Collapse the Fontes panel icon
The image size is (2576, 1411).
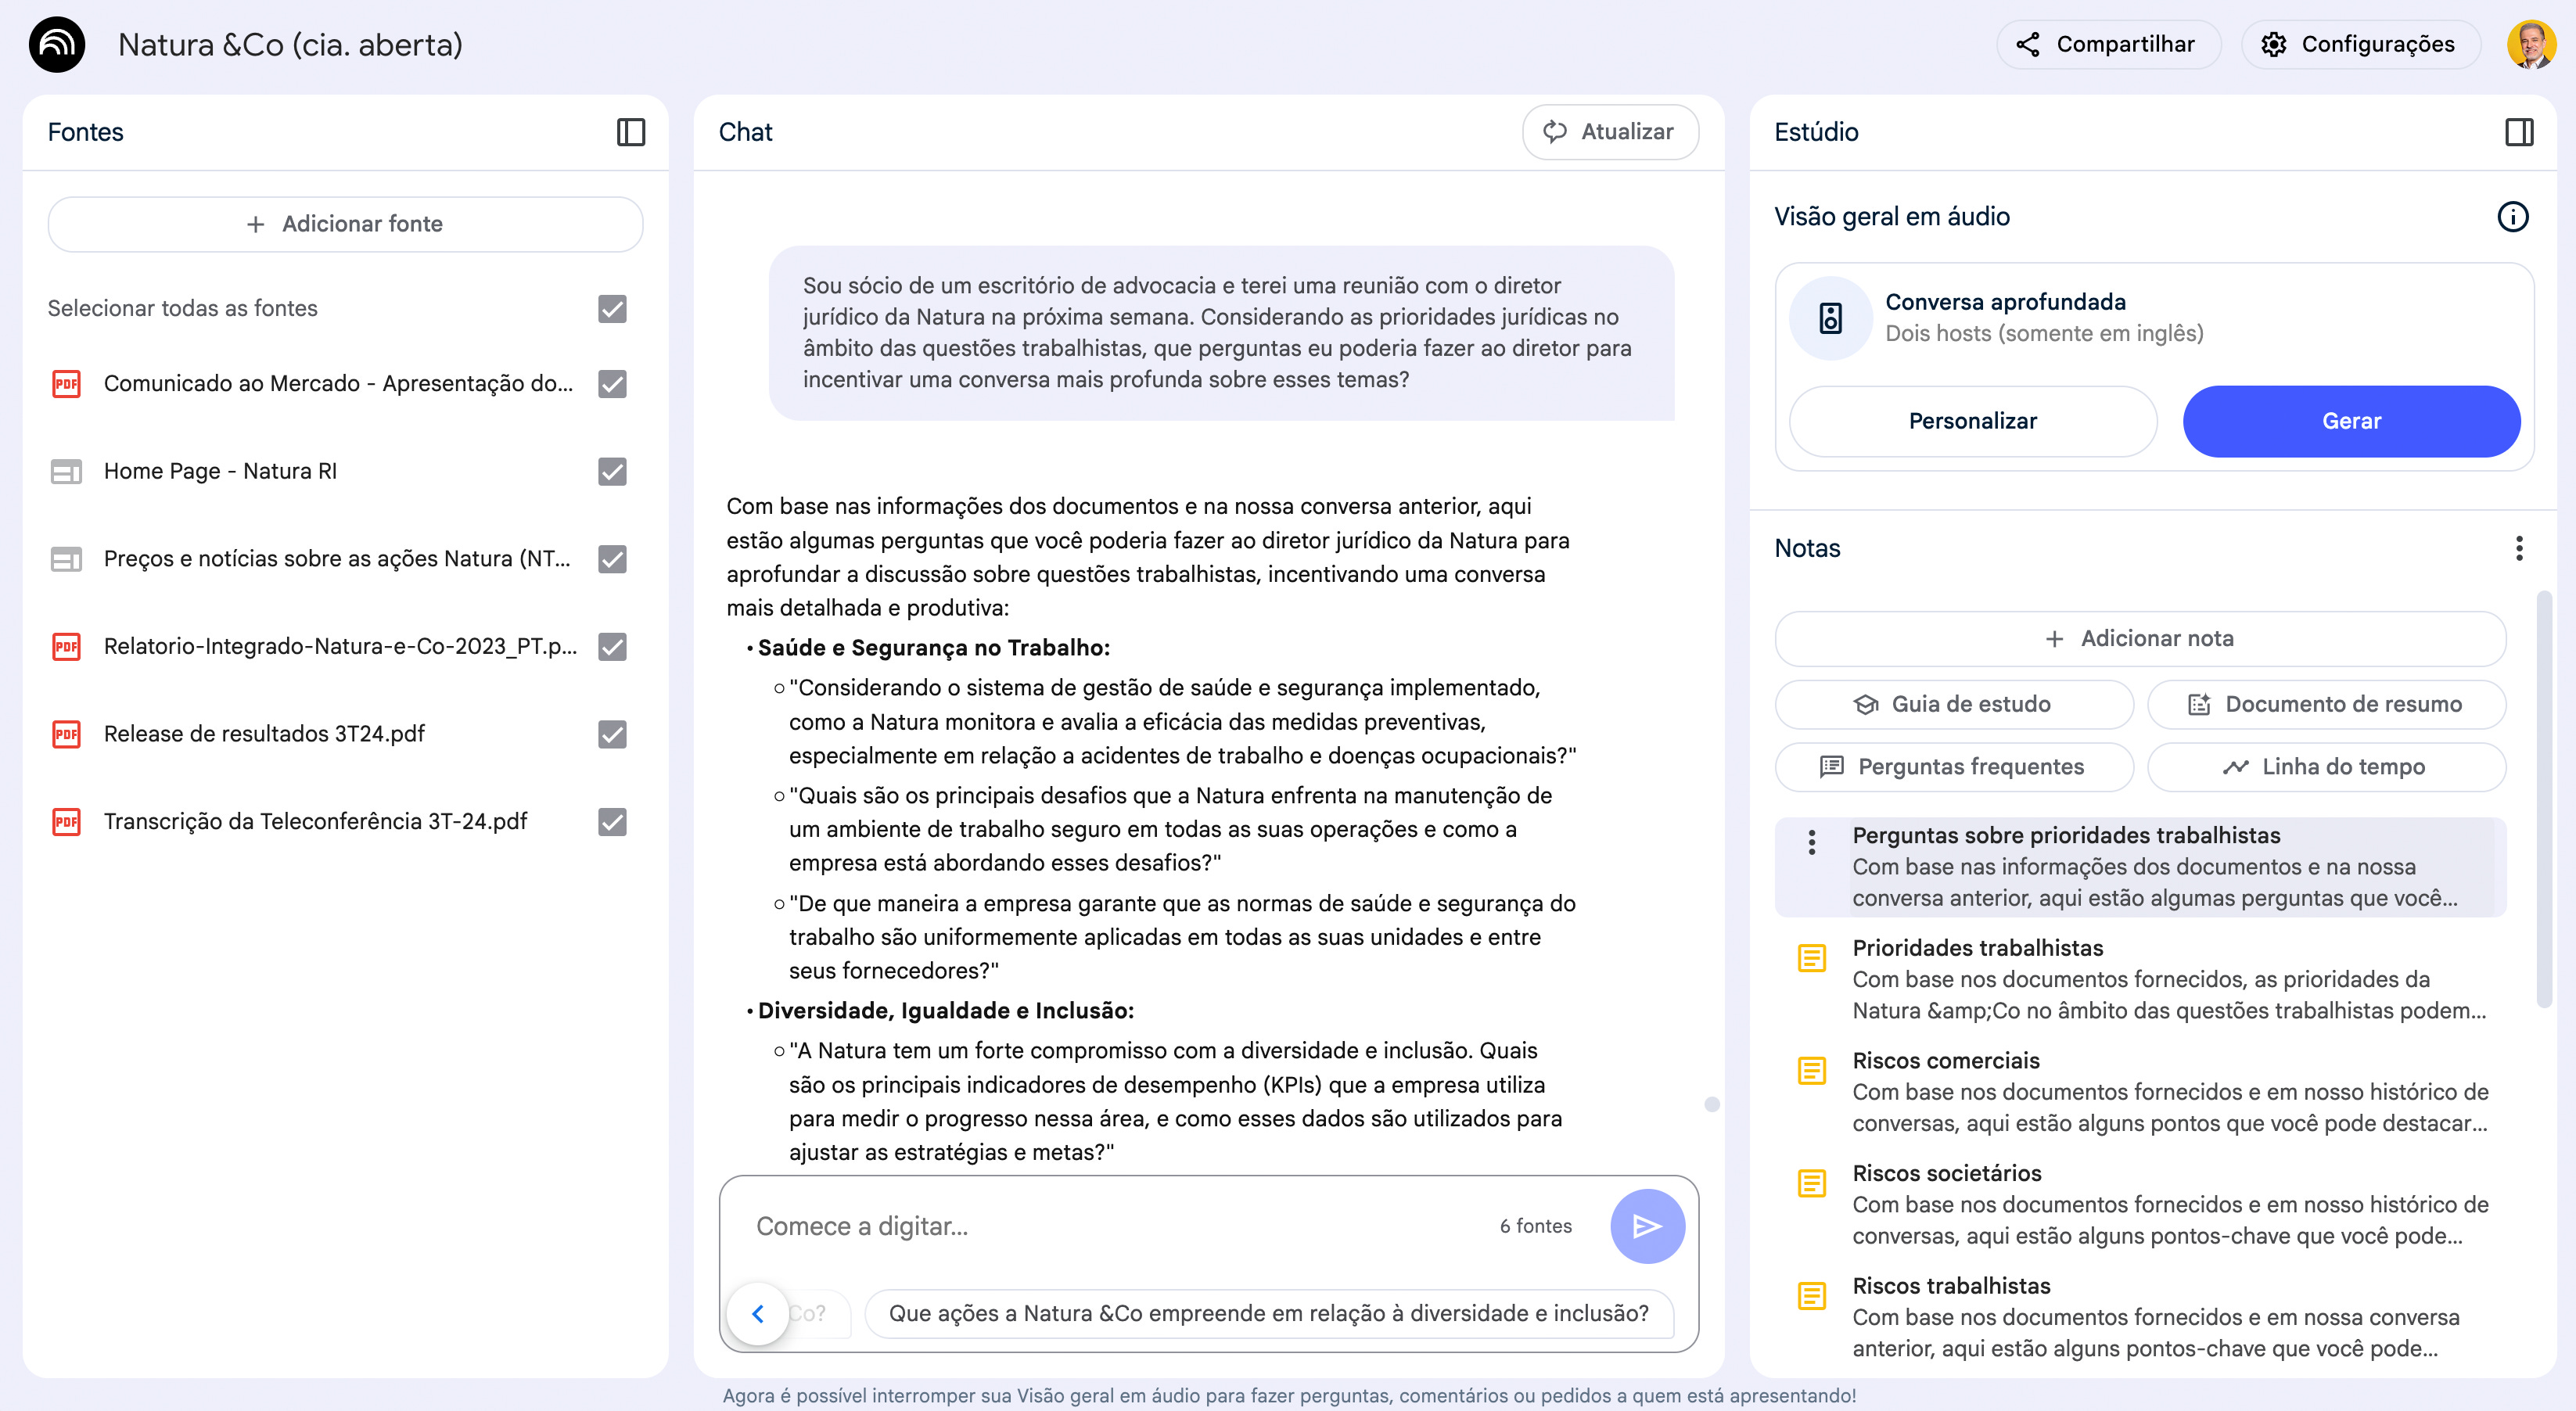click(630, 132)
